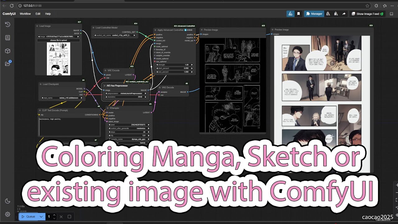Image resolution: width=398 pixels, height=224 pixels.
Task: Click the end_percent value field
Action: pyautogui.click(x=174, y=72)
